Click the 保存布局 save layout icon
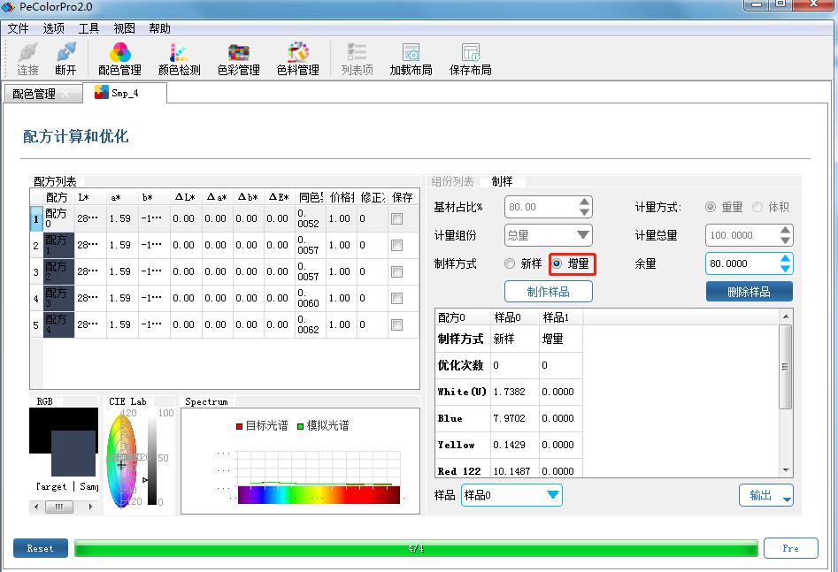Viewport: 838px width, 572px height. pos(470,58)
